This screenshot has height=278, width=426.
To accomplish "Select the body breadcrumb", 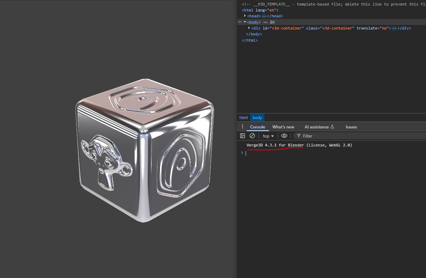I will (257, 118).
